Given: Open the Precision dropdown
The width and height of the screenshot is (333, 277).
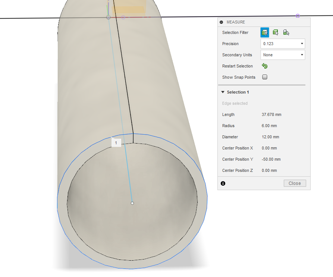Looking at the screenshot, I should (302, 44).
